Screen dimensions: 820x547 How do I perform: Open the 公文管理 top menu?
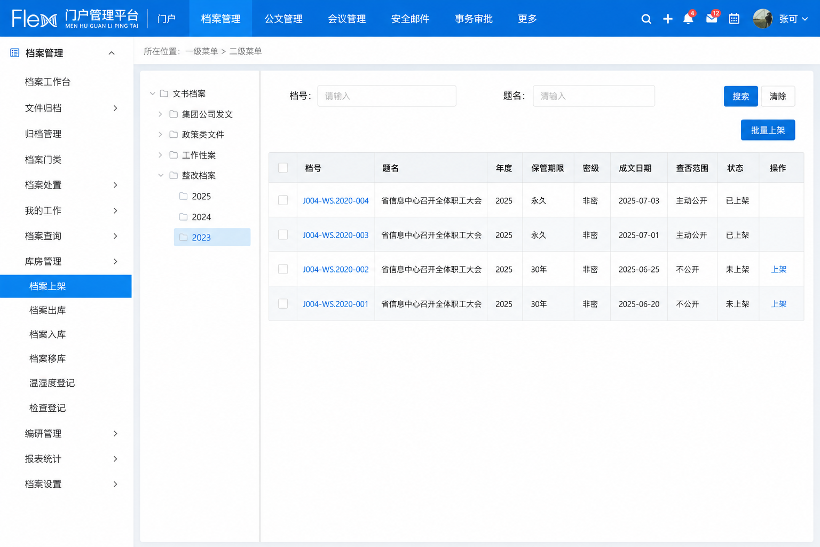pos(283,19)
